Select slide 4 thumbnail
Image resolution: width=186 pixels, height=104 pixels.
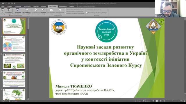(x=14, y=79)
